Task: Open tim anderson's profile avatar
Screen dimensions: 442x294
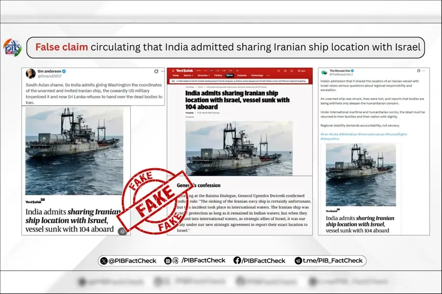Action: tap(31, 73)
